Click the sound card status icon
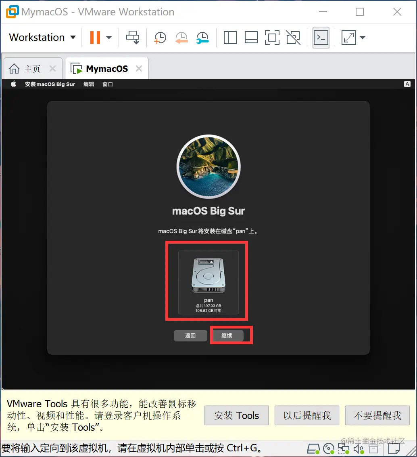The image size is (417, 457). 359,449
